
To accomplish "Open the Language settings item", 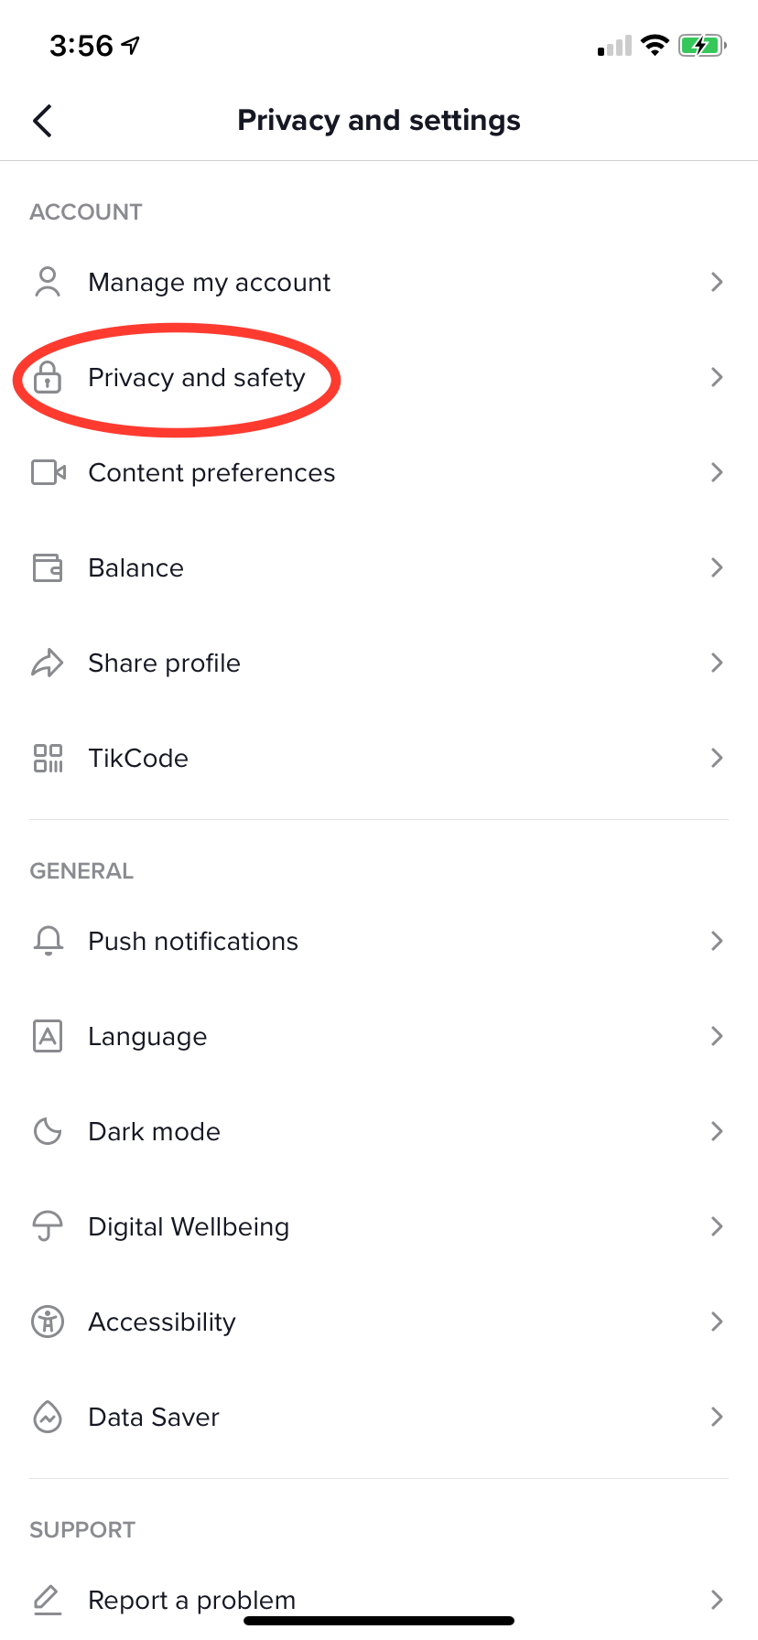I will pyautogui.click(x=379, y=1036).
